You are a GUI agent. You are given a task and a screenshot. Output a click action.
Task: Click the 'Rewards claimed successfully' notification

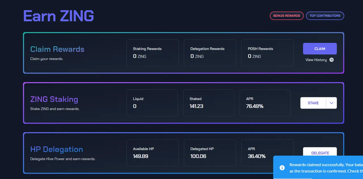coord(318,167)
